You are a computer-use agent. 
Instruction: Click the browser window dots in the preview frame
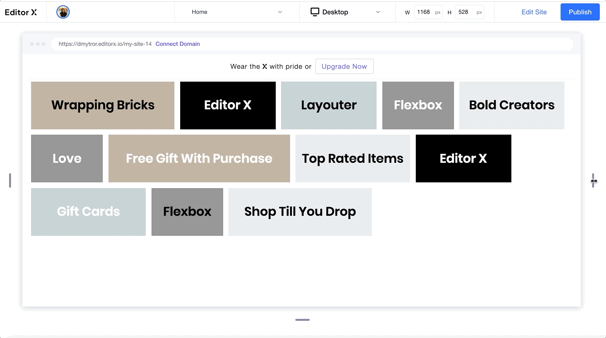(38, 44)
